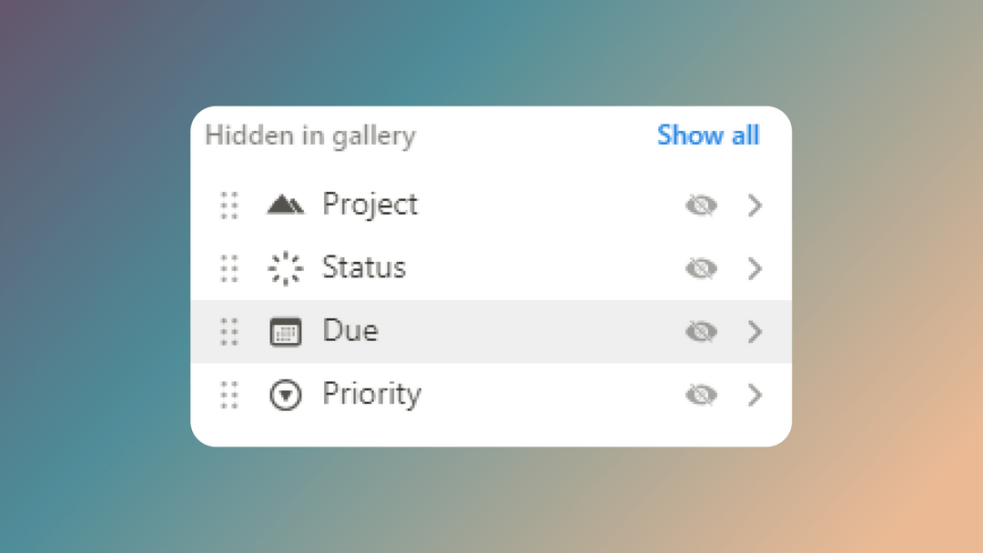Expand the Project property settings chevron
Image resolution: width=983 pixels, height=553 pixels.
tap(755, 205)
